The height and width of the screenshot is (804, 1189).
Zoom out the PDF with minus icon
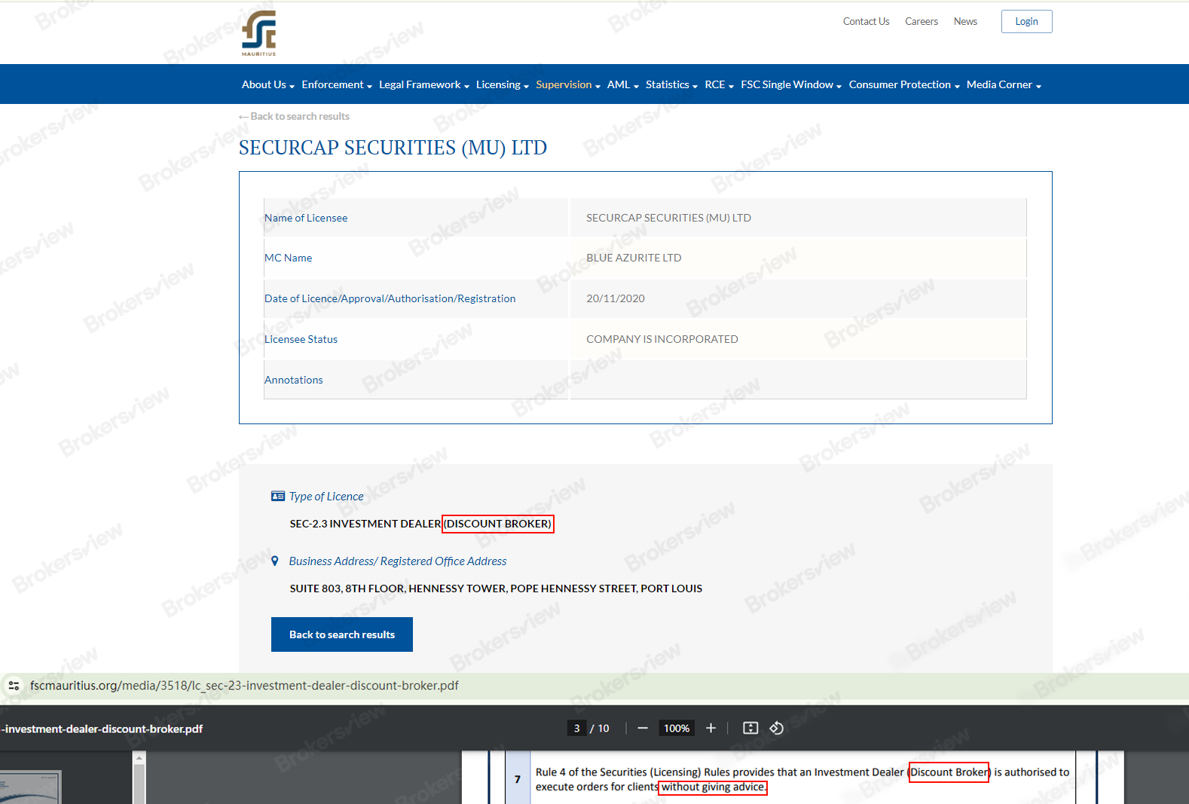(x=643, y=728)
